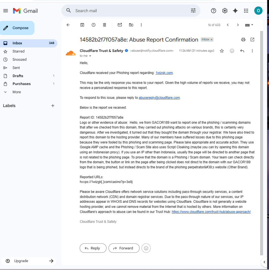Screen dimensions: 269x270
Task: Archive this email
Action: 82,25
